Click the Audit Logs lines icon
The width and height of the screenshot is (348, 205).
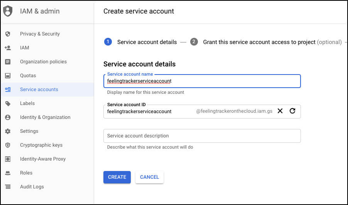click(x=8, y=187)
